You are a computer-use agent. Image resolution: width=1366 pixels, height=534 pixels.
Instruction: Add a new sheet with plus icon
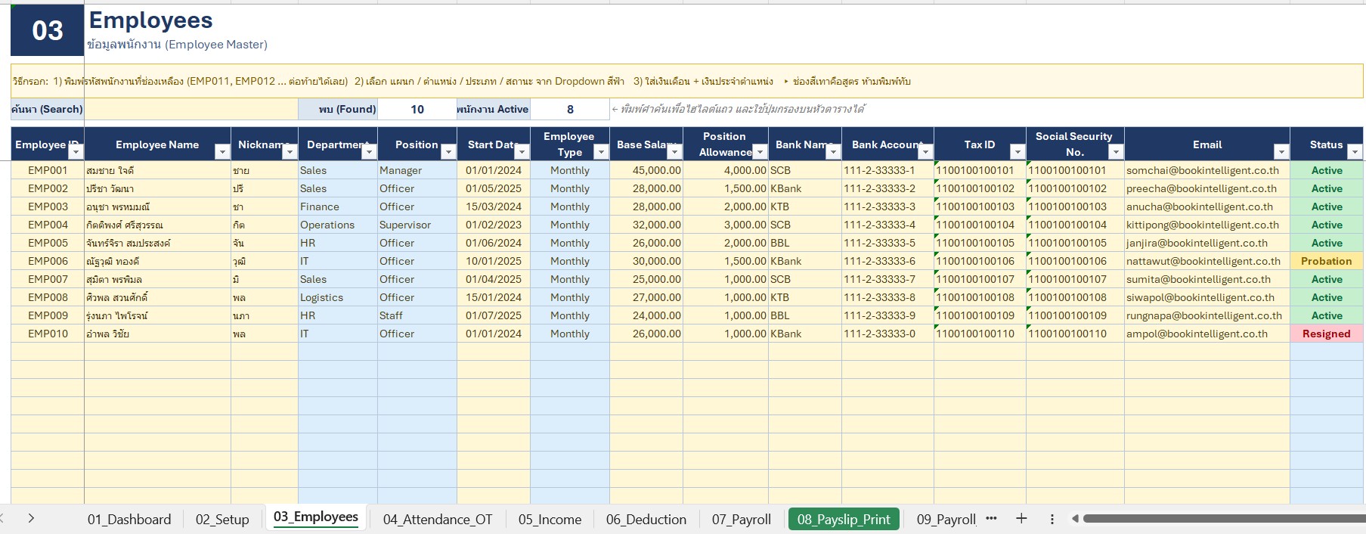coord(1021,518)
